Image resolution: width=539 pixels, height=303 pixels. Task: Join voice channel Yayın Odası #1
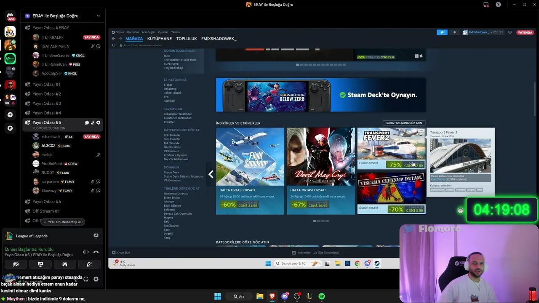(x=46, y=85)
